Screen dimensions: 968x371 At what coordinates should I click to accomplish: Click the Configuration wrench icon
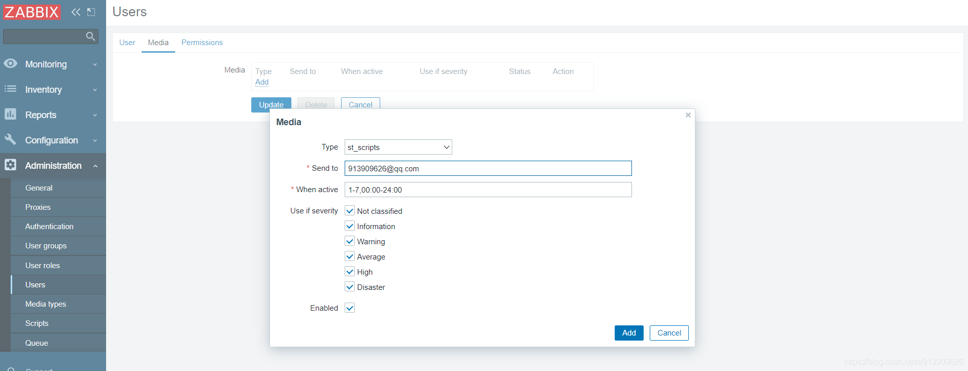click(10, 139)
